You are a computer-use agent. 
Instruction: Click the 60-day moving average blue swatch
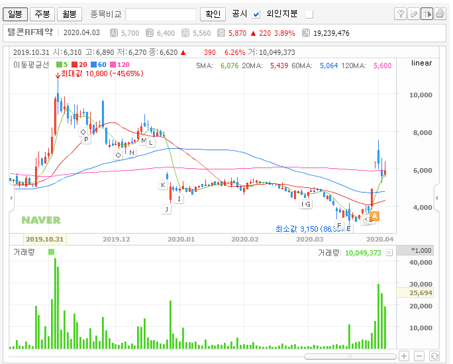coord(93,64)
